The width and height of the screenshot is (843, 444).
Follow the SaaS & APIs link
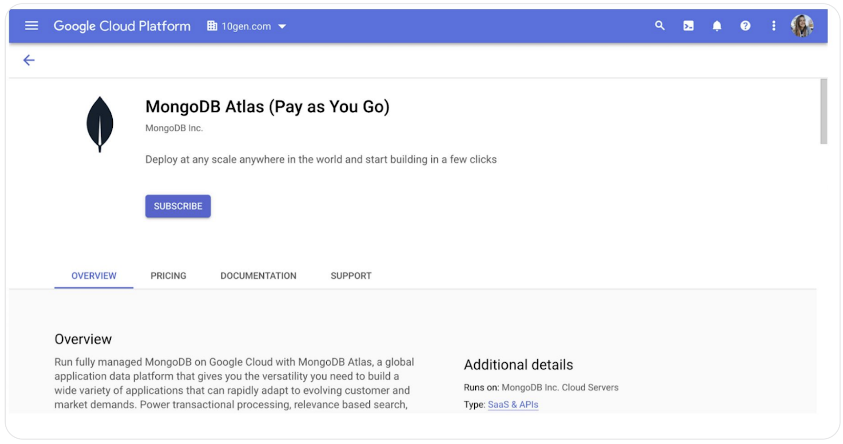pos(513,404)
